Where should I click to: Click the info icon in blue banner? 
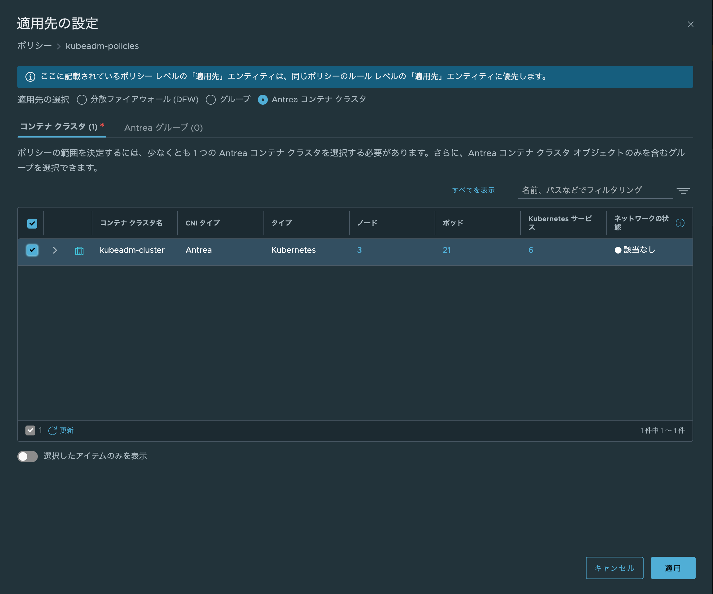pos(30,77)
